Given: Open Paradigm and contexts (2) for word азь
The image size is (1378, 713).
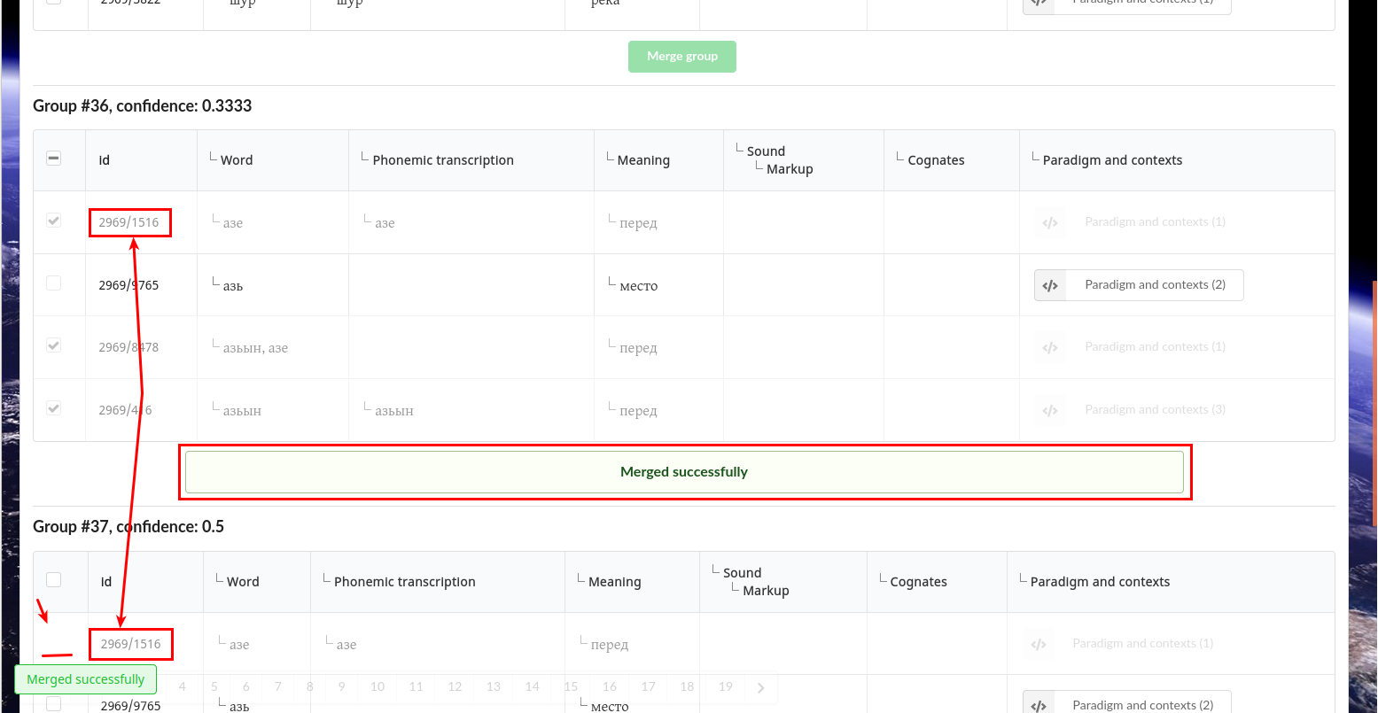Looking at the screenshot, I should pos(1138,284).
